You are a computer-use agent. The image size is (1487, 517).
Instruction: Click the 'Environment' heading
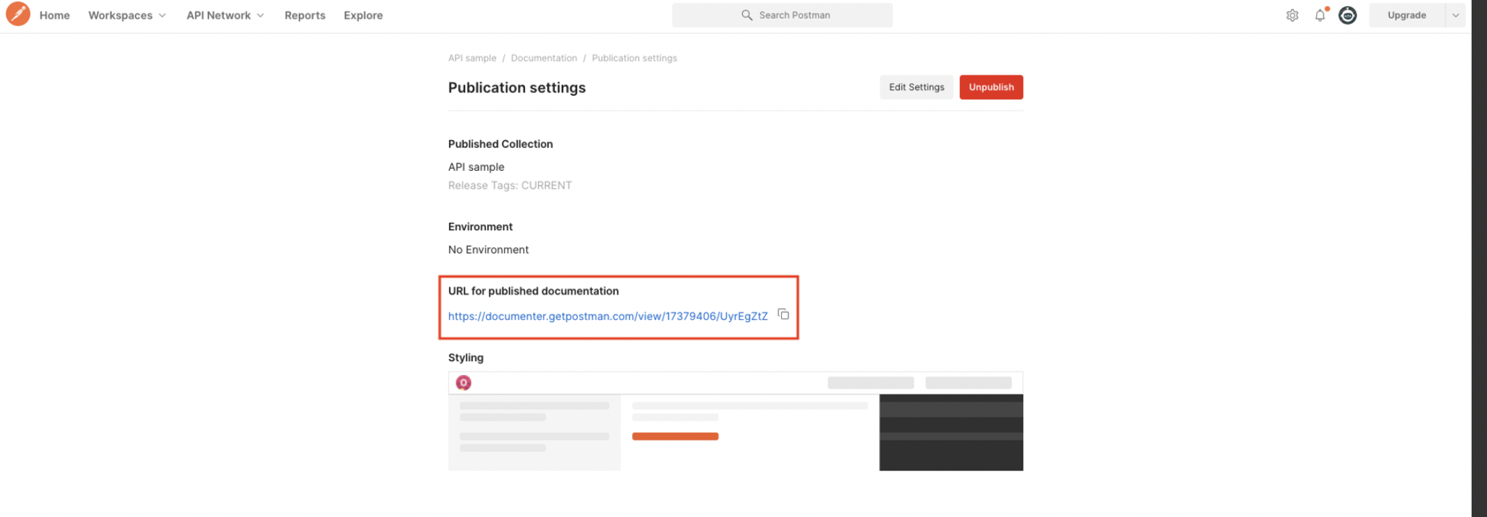tap(480, 227)
